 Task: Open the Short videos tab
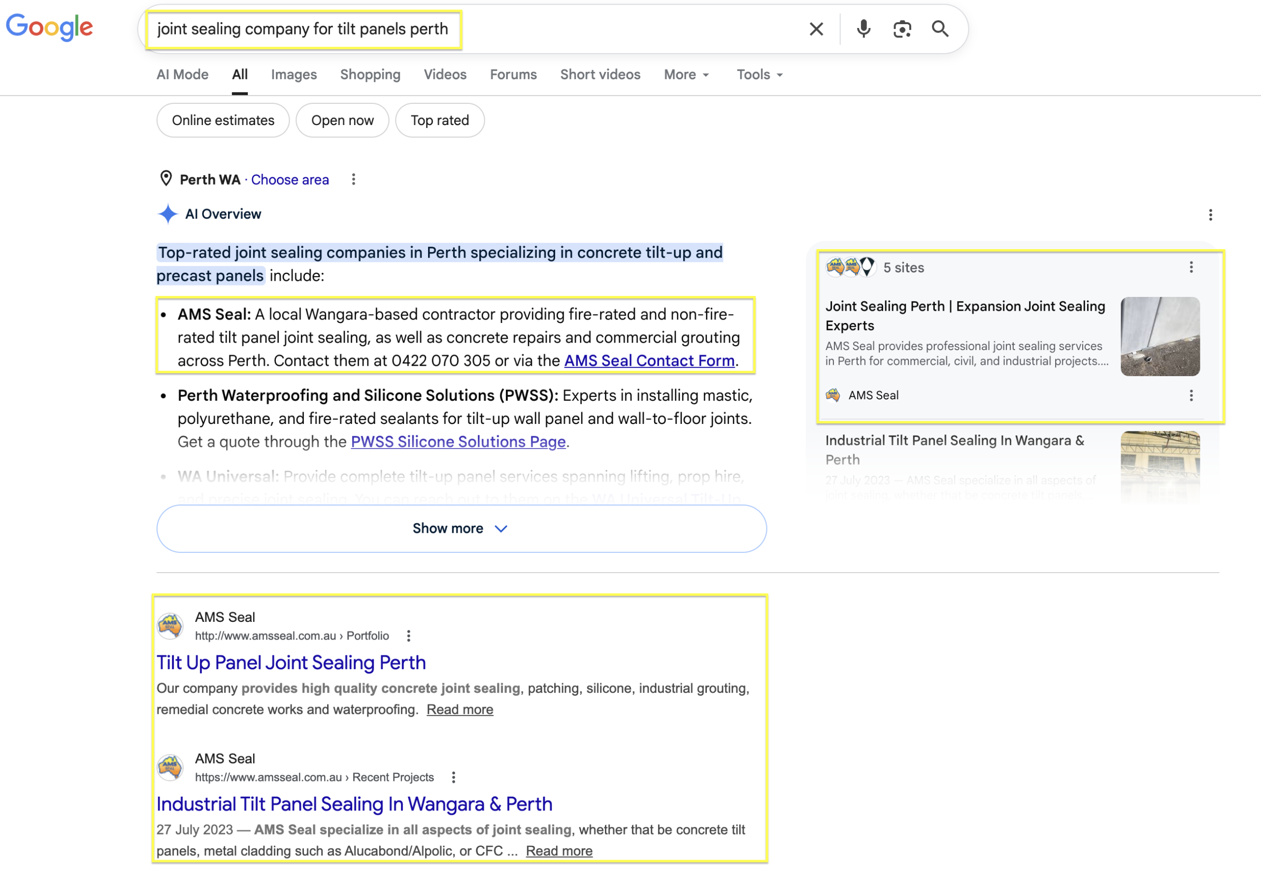(600, 74)
